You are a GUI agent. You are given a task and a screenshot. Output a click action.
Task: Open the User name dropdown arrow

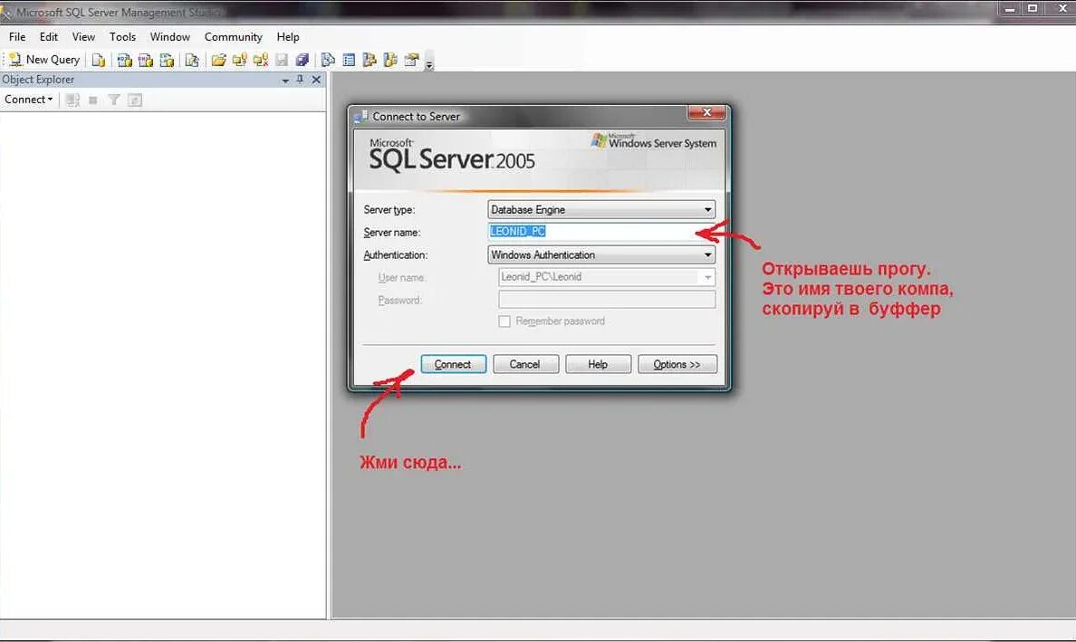pos(707,277)
